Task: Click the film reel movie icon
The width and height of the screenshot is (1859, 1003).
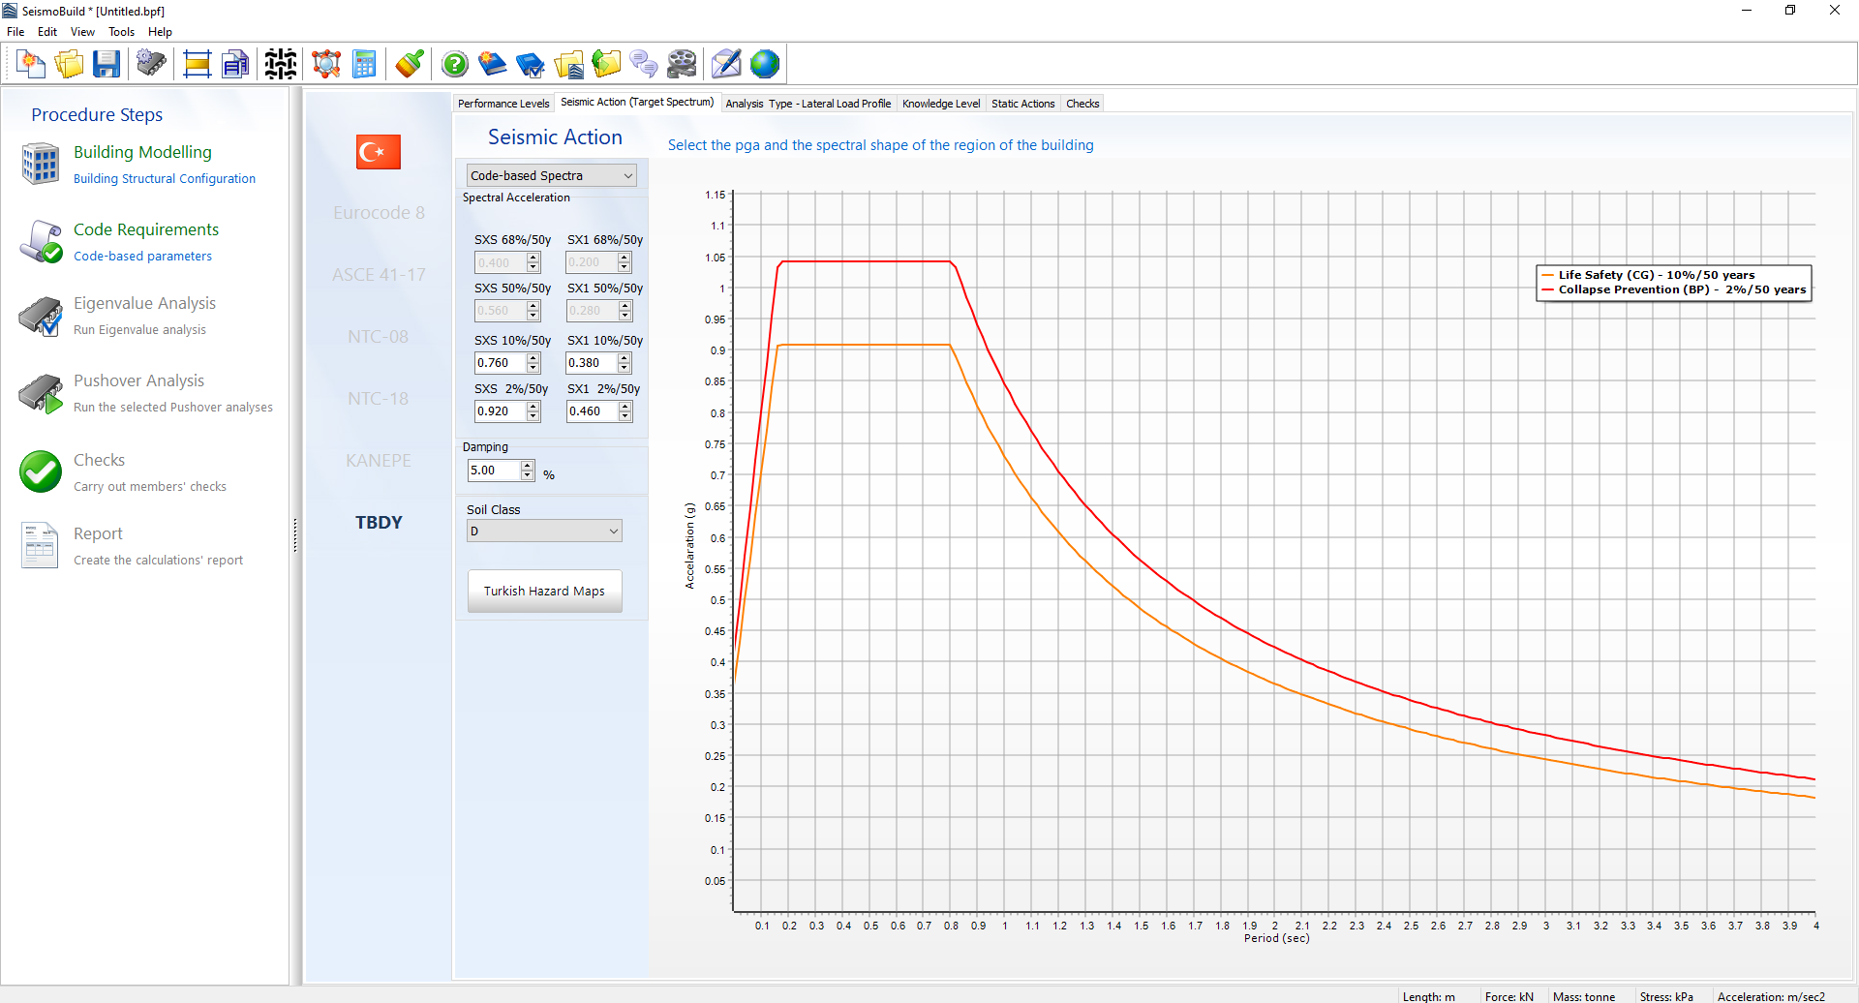Action: click(x=682, y=65)
